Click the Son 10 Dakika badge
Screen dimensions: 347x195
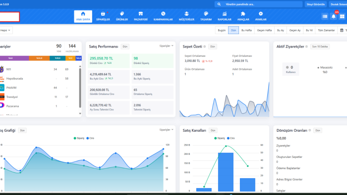pos(320,47)
